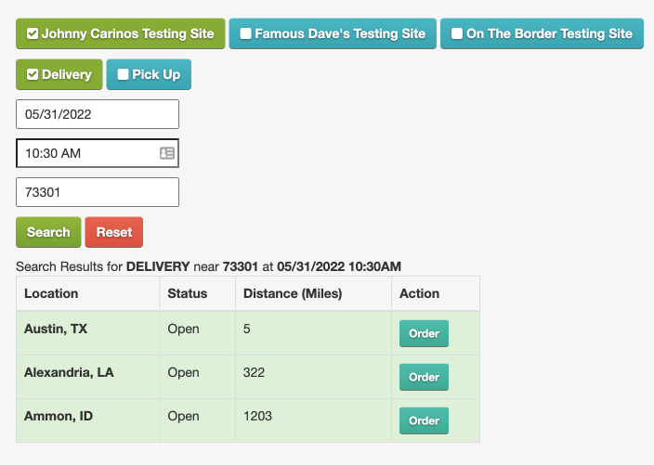This screenshot has height=465, width=654.
Task: Click the Status column header
Action: coord(187,293)
